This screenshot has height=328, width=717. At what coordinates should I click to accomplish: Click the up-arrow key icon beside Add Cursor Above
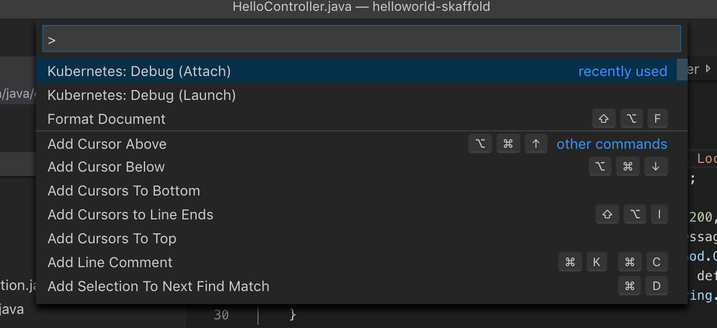(536, 143)
